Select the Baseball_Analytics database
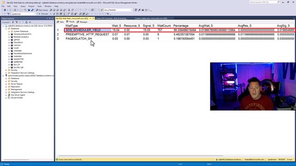Image resolution: width=296 pixels, height=166 pixels. coord(21,37)
